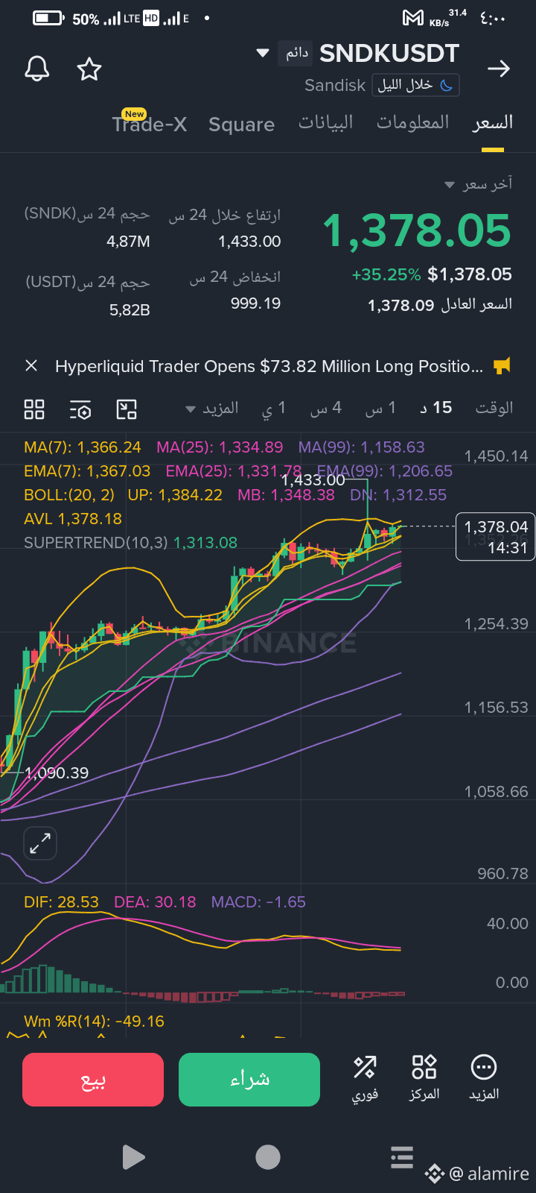Open المزيد more options icon
536x1193 pixels.
pos(484,1077)
